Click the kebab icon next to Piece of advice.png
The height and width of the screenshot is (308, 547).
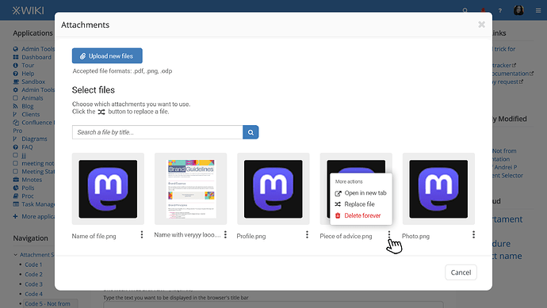(x=389, y=235)
